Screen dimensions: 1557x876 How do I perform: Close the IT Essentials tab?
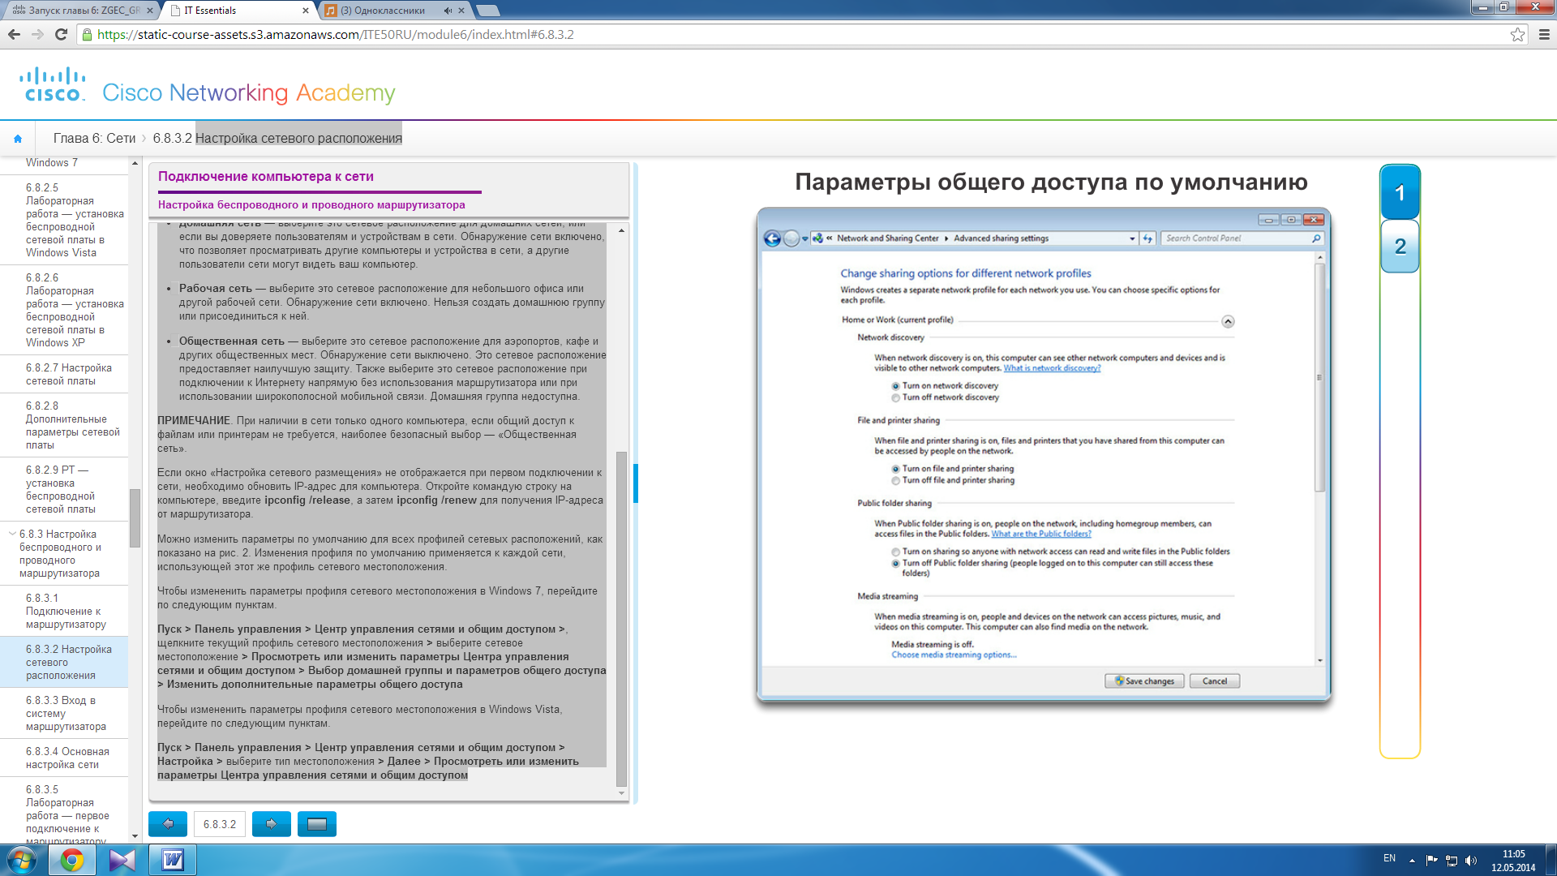(306, 11)
